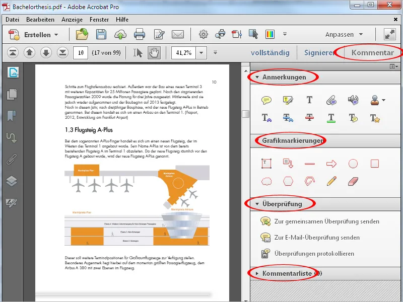Select the replace text tool

click(x=288, y=118)
